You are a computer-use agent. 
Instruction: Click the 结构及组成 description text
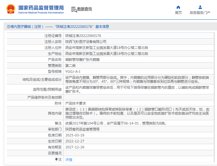(137, 79)
